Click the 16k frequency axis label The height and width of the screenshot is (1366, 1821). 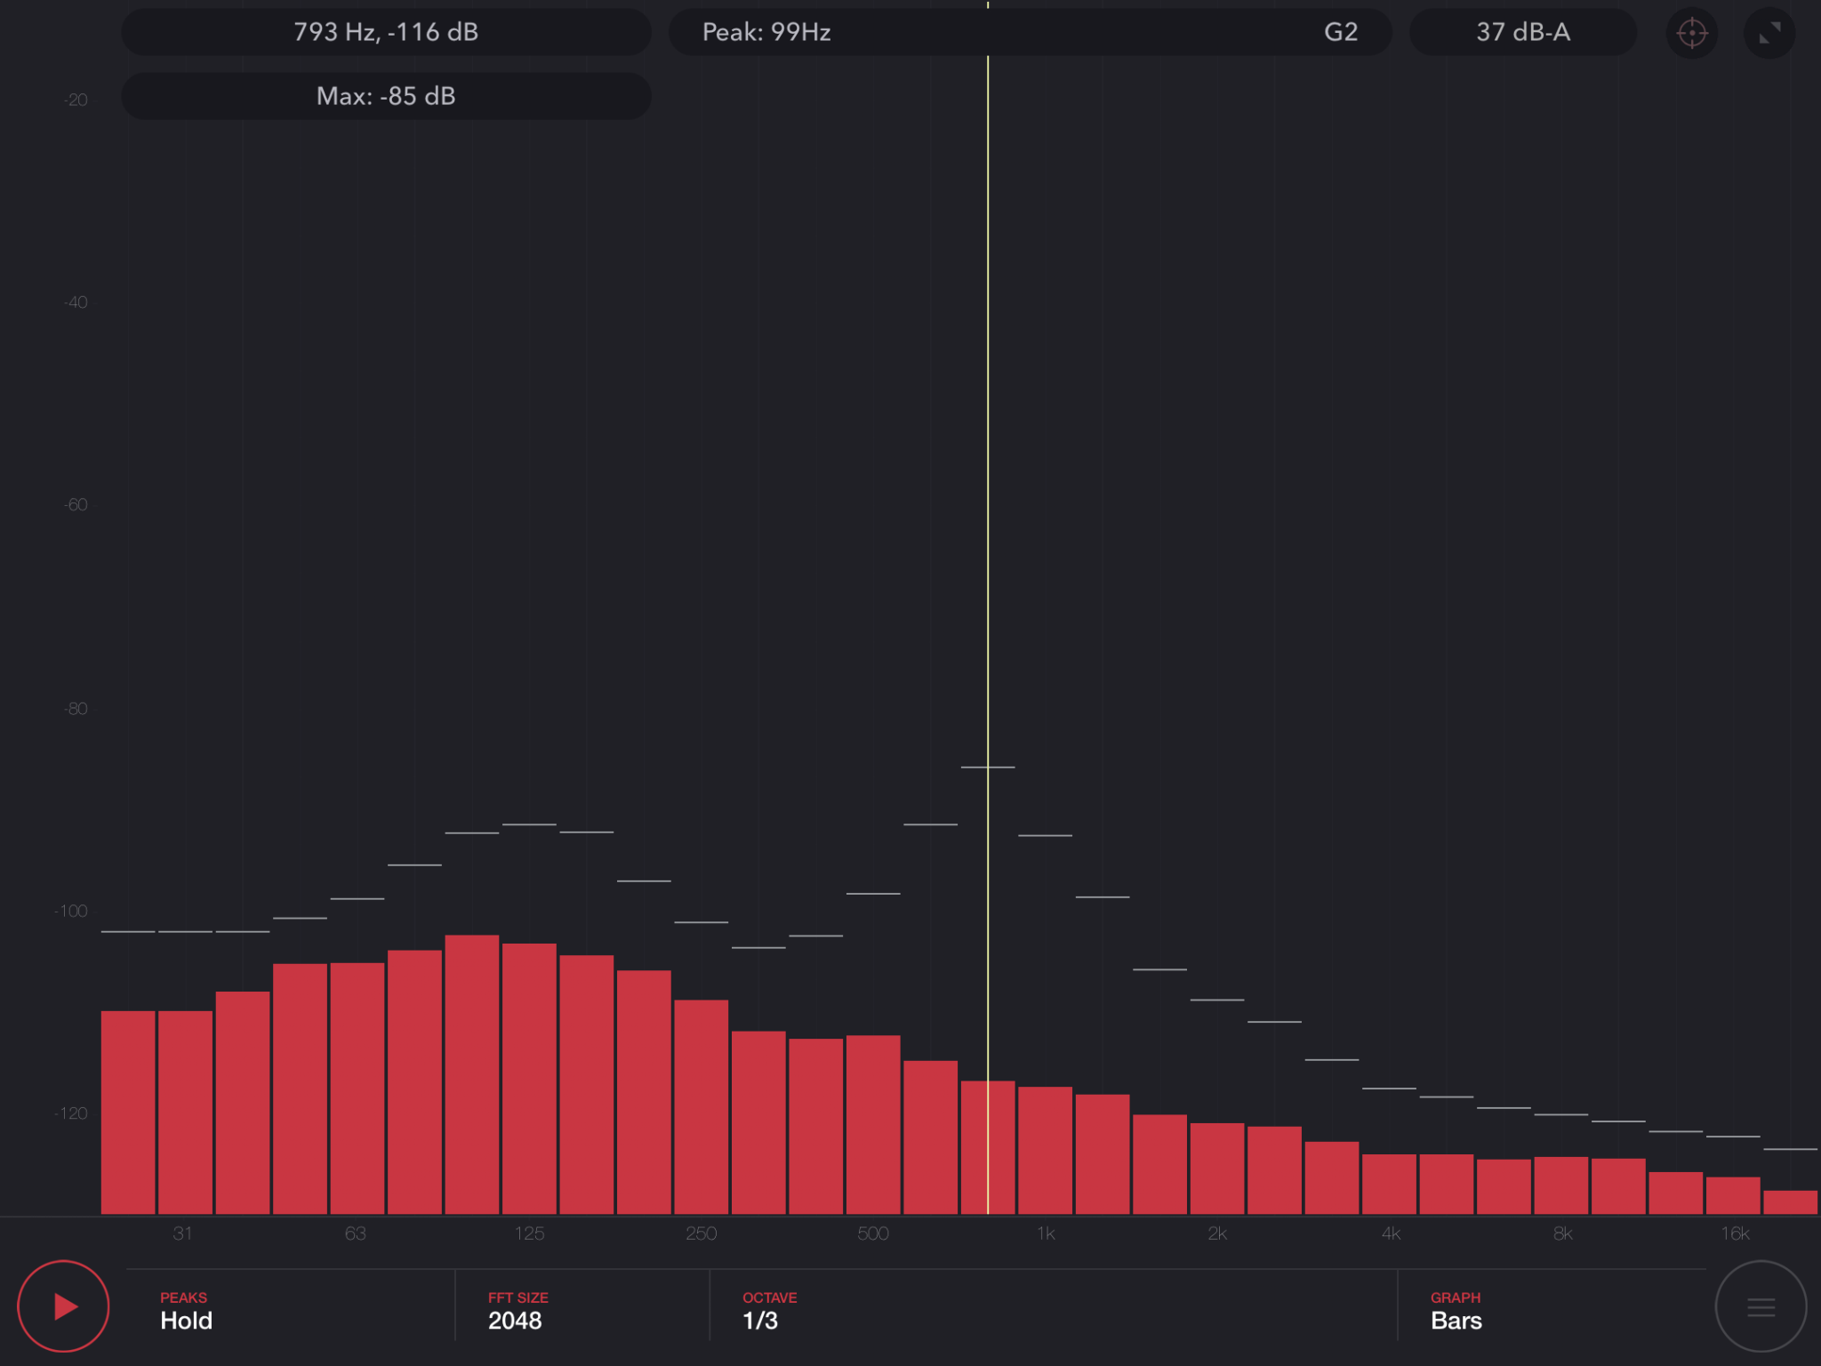click(1735, 1233)
